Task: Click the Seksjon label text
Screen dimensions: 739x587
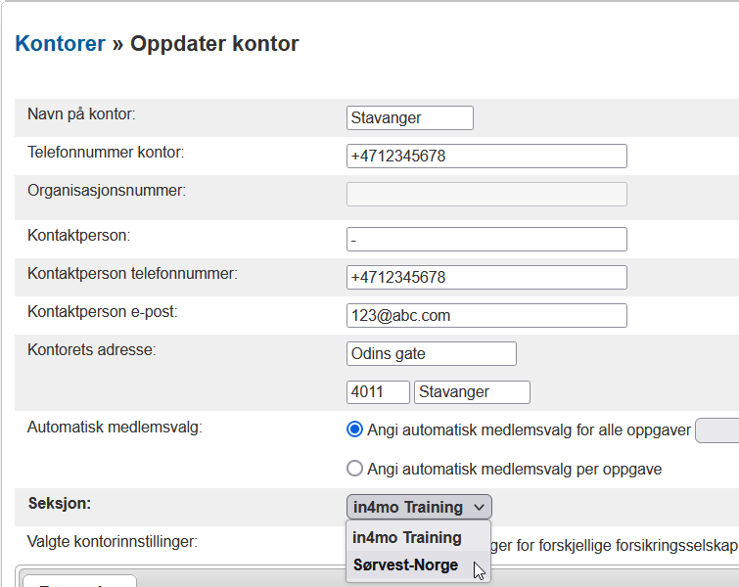Action: 59,503
